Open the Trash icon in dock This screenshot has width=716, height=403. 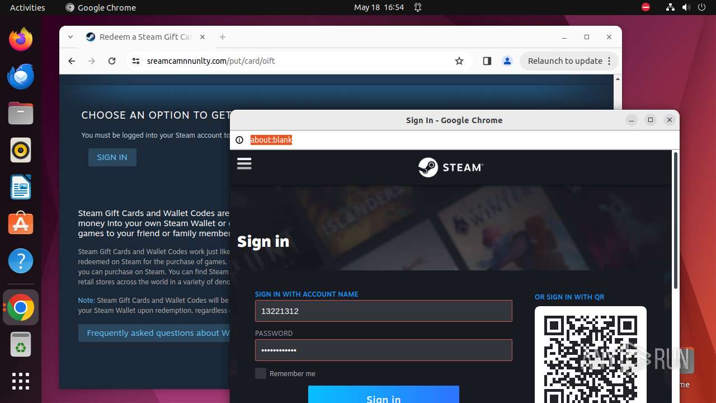pos(21,344)
